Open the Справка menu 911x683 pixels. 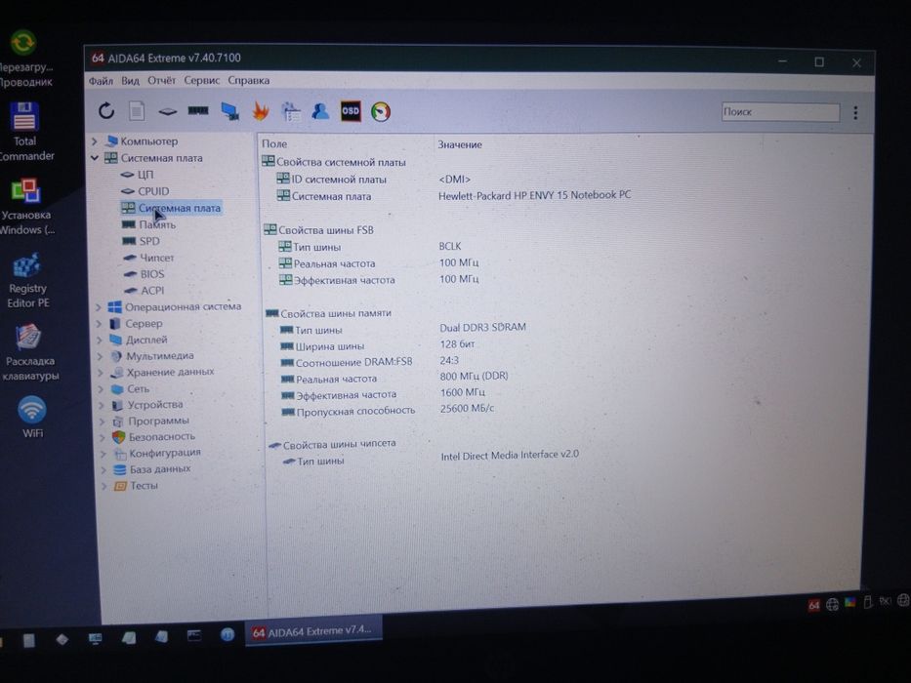[x=249, y=80]
